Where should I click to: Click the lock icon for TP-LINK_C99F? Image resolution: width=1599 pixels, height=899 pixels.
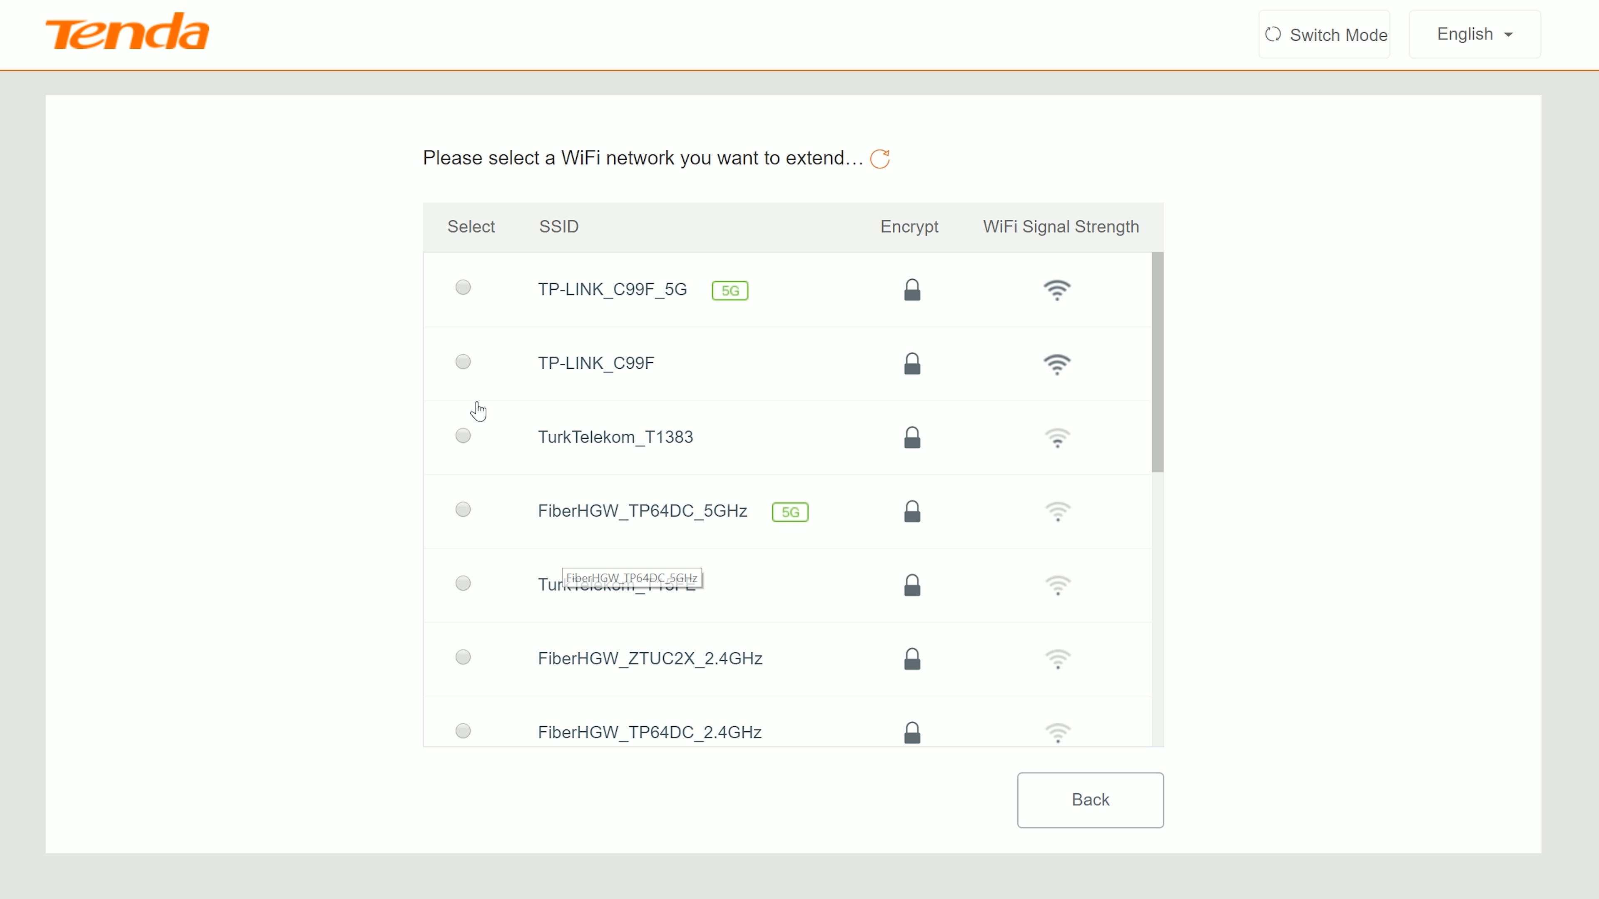(912, 364)
